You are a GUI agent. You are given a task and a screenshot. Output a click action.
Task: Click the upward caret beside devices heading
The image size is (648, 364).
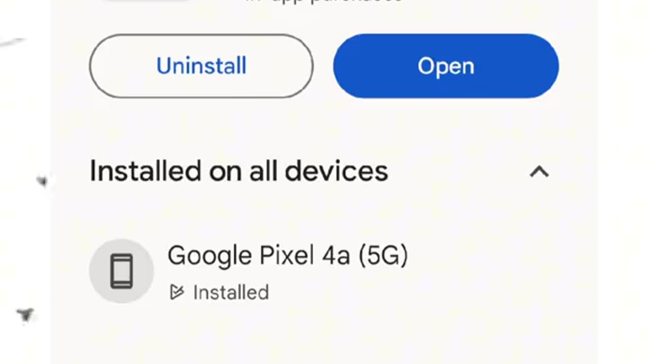tap(539, 172)
